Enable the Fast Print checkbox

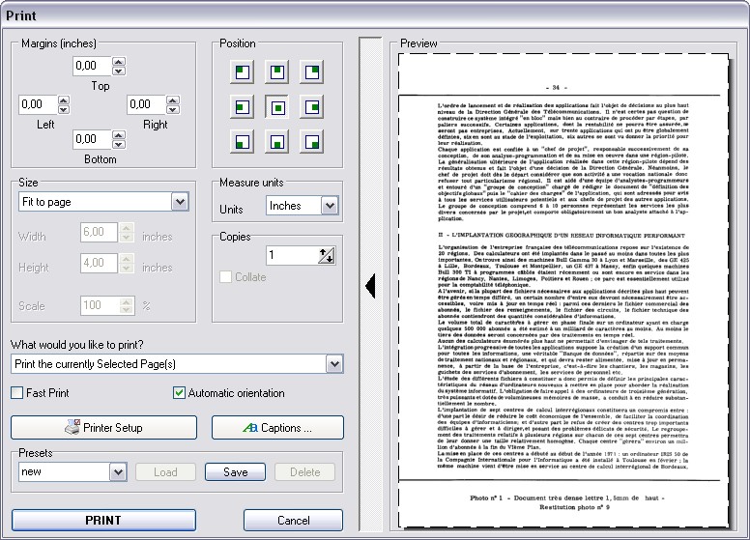[16, 393]
